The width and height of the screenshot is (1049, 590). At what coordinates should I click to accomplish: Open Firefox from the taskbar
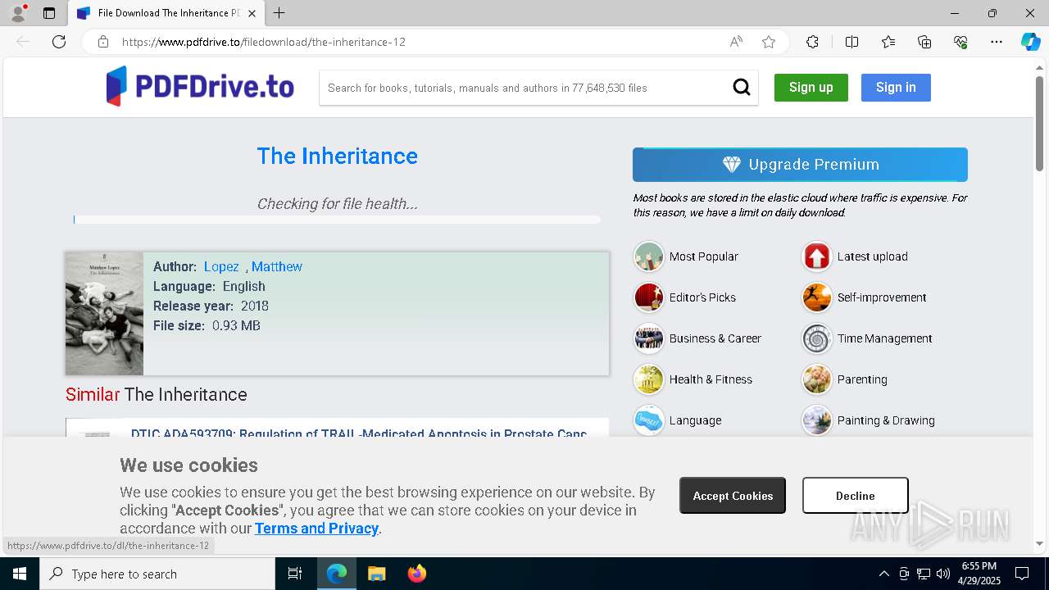click(416, 574)
